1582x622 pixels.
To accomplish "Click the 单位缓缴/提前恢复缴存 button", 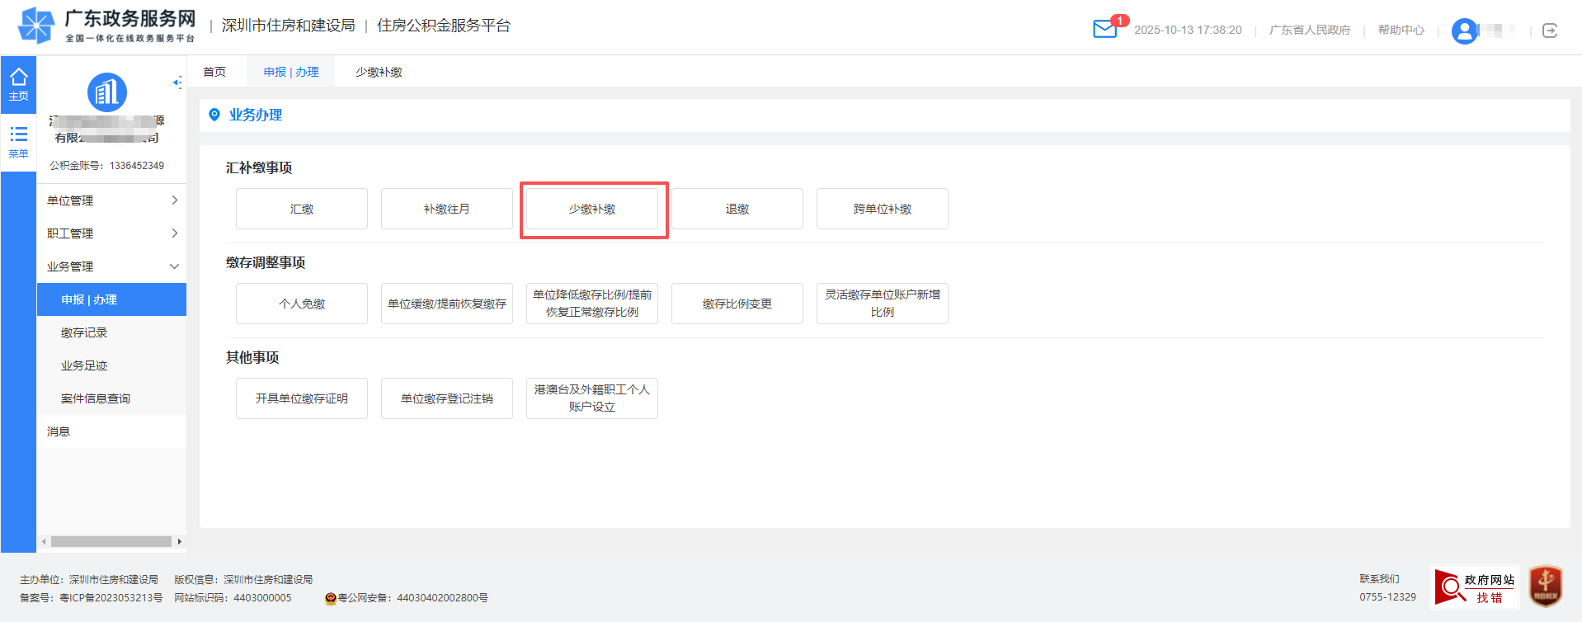I will (x=447, y=304).
